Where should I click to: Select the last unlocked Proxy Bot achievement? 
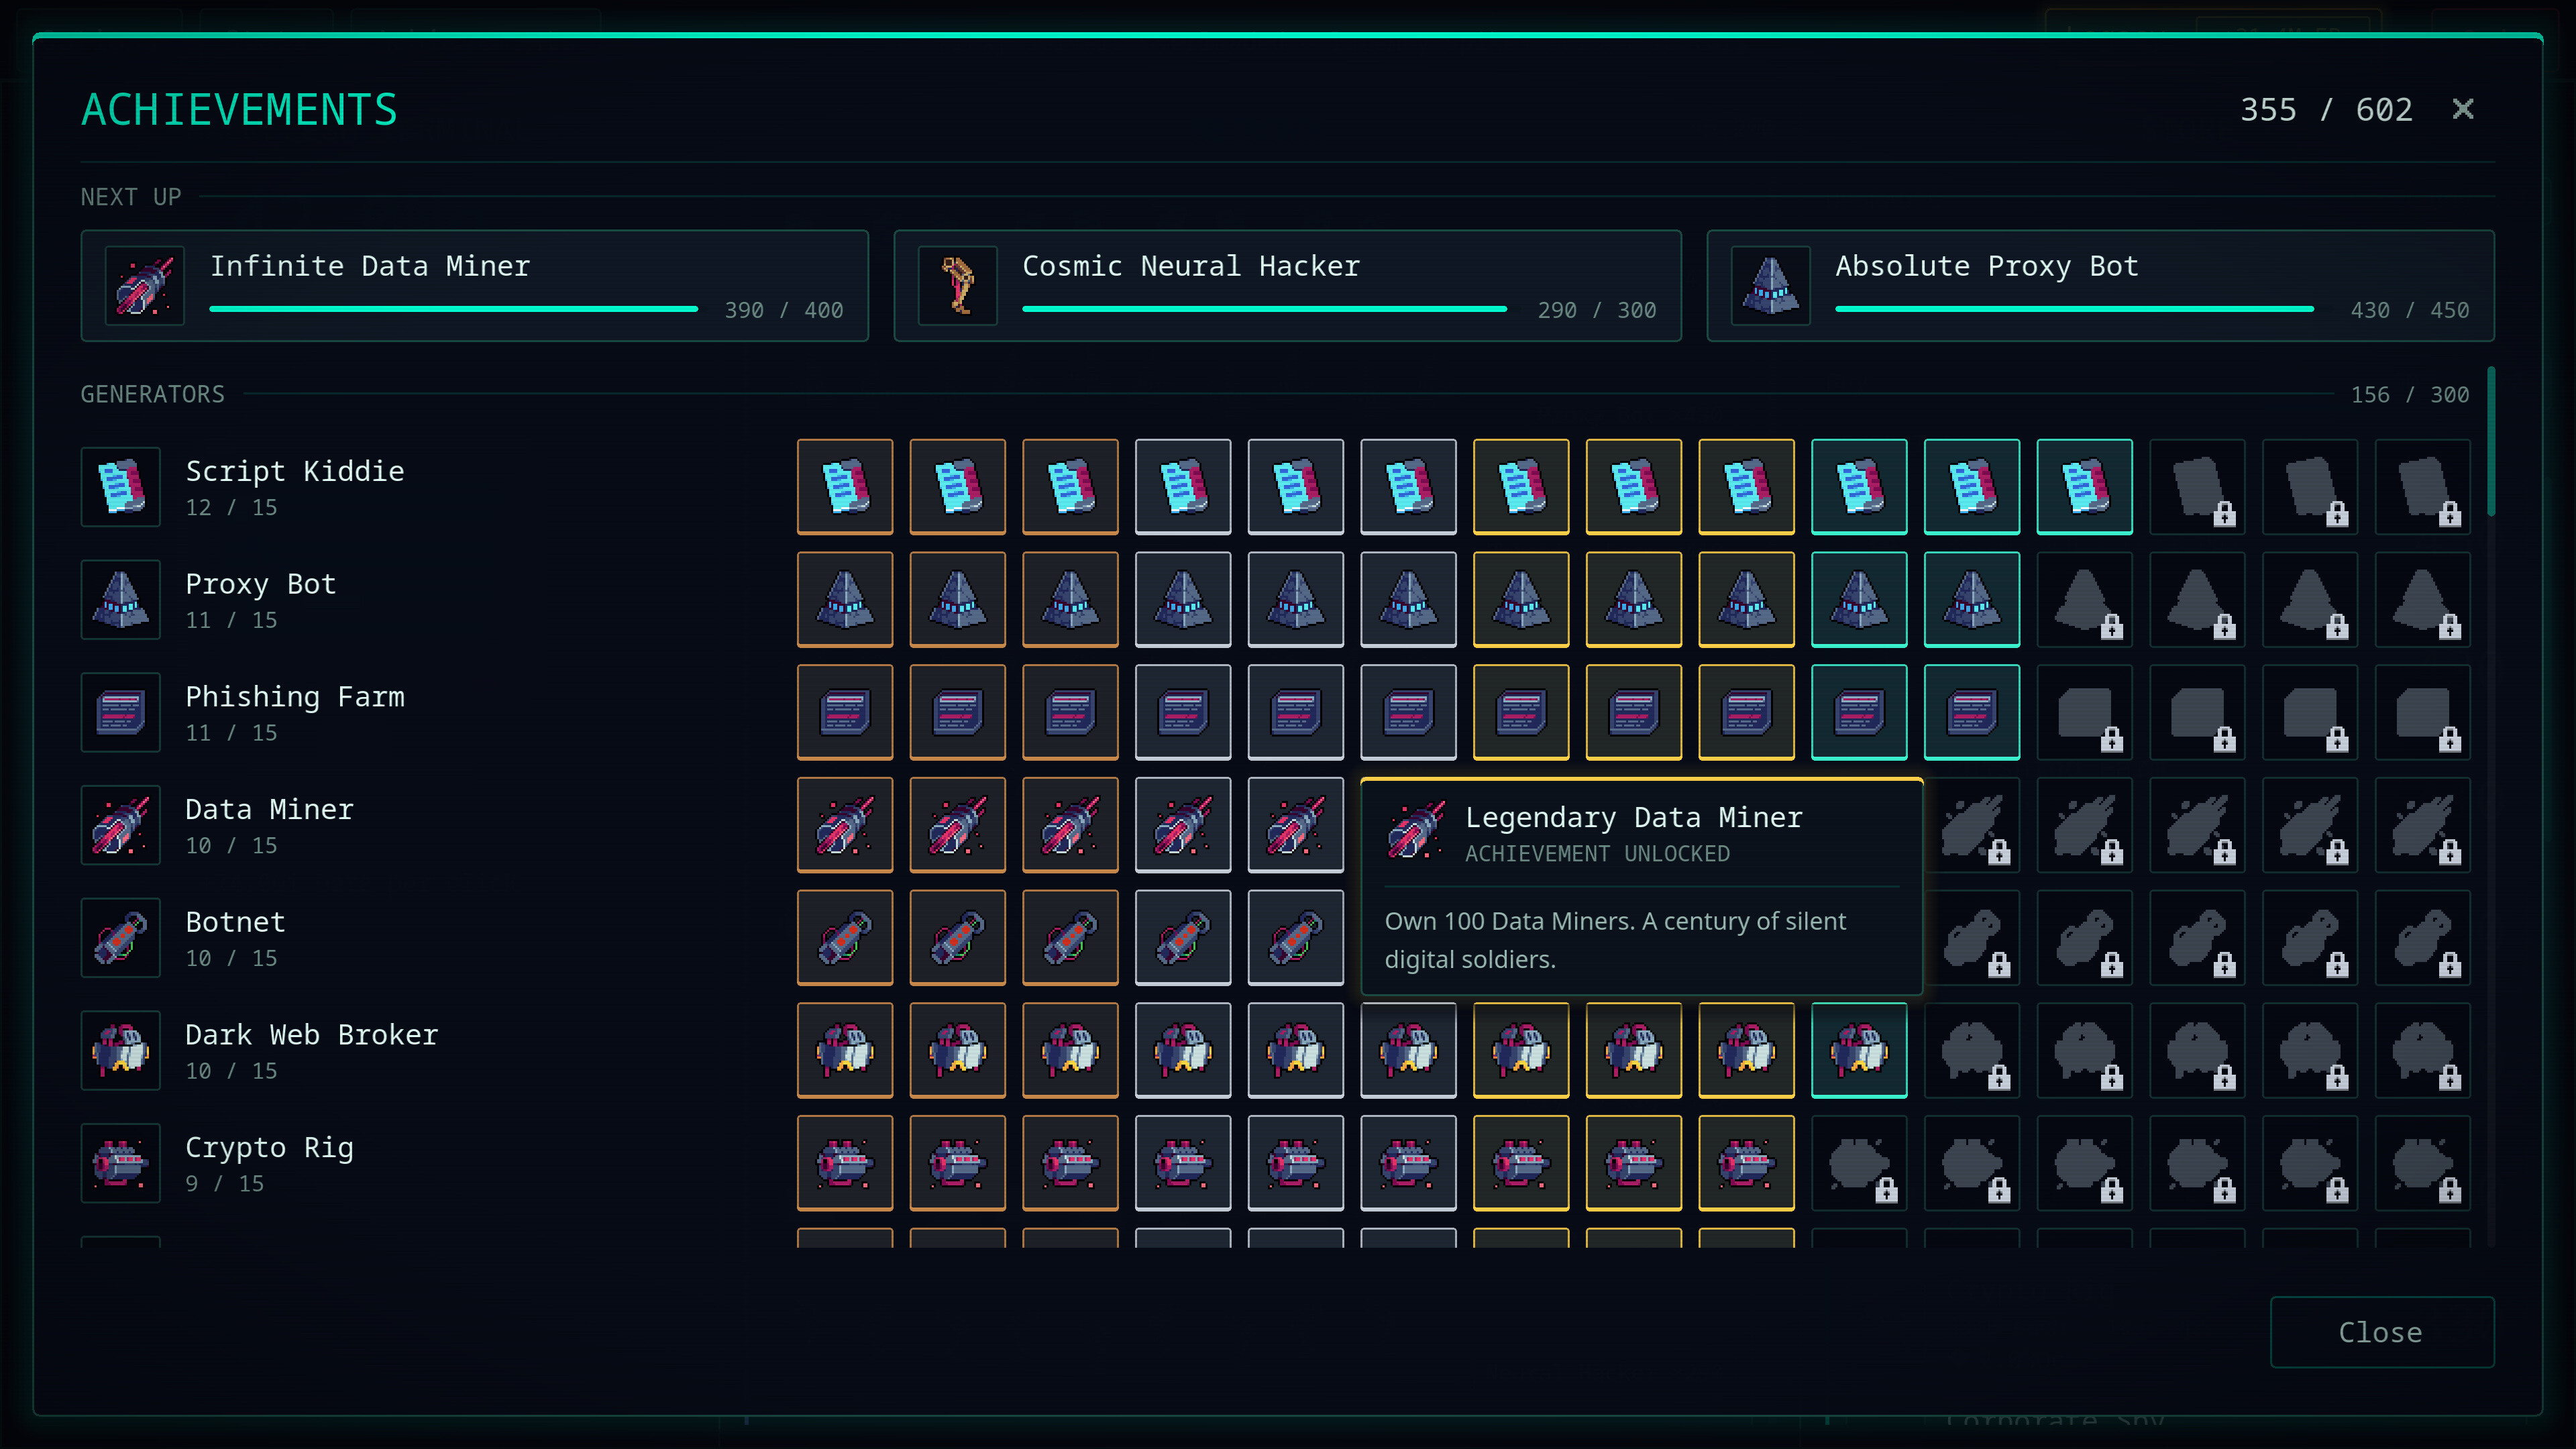tap(1972, 600)
